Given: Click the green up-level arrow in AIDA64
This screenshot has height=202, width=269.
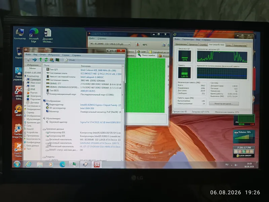Looking at the screenshot, I should [x=41, y=60].
